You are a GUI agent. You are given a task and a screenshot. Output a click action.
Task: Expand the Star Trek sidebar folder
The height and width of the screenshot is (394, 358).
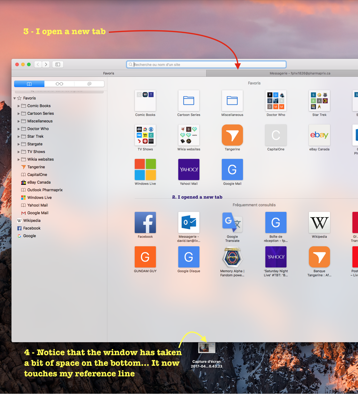coord(19,137)
